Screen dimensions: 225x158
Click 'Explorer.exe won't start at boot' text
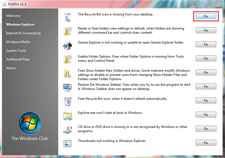110,113
